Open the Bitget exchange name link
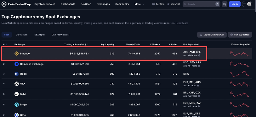This screenshot has height=117, width=256. (x=24, y=105)
